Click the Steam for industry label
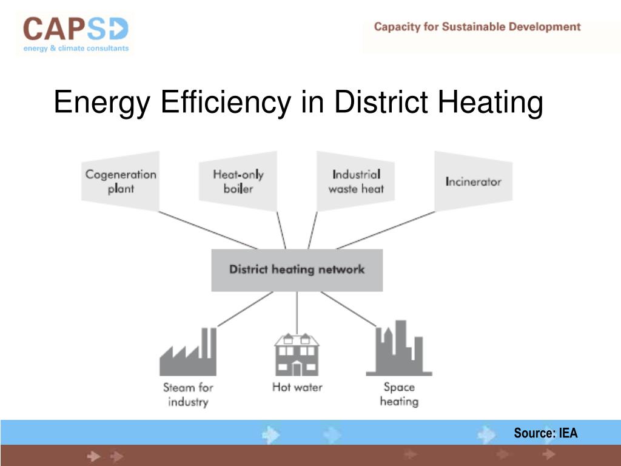621x466 pixels. coord(188,394)
